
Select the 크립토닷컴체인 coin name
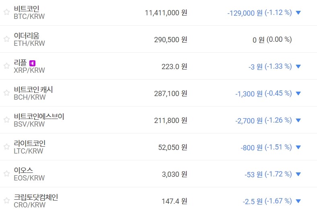click(36, 197)
